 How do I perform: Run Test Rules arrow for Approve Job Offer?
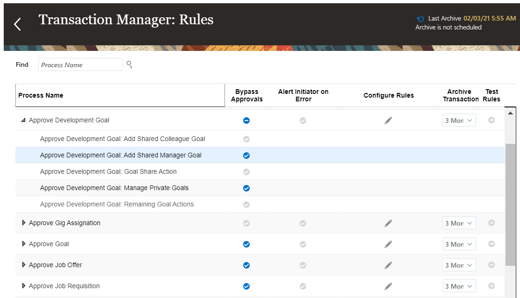491,265
